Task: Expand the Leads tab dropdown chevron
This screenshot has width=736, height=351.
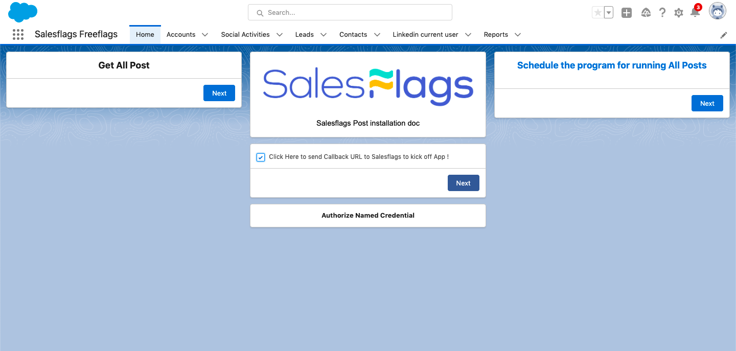Action: pyautogui.click(x=324, y=35)
